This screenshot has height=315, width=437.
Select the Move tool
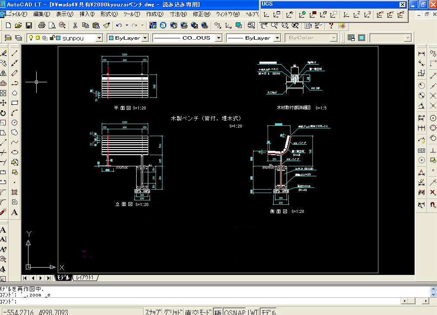tap(3, 103)
